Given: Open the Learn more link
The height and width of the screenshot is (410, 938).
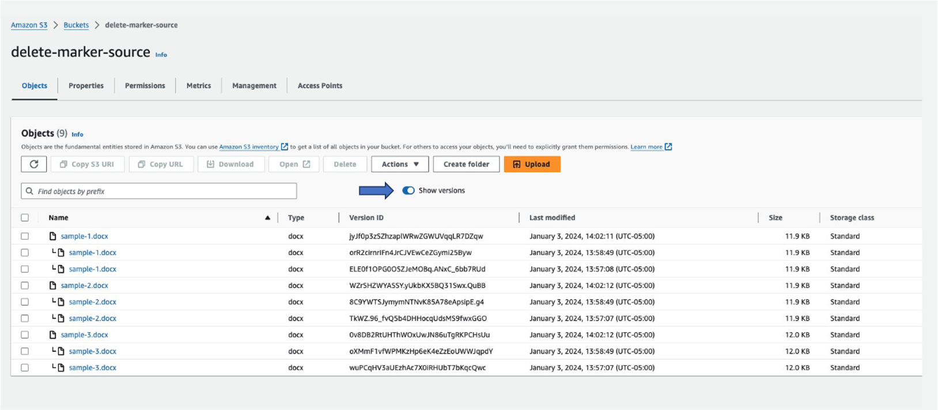Looking at the screenshot, I should [646, 147].
